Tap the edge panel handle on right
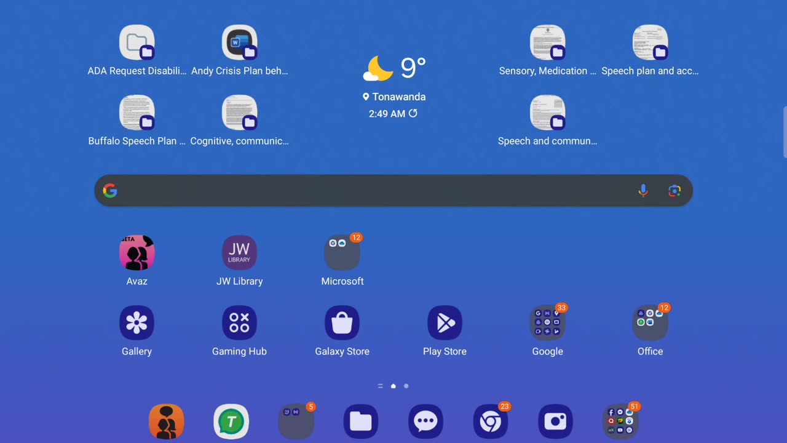787x443 pixels. 785,132
